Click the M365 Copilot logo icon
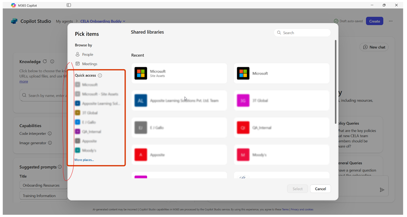The width and height of the screenshot is (407, 217). tap(13, 5)
